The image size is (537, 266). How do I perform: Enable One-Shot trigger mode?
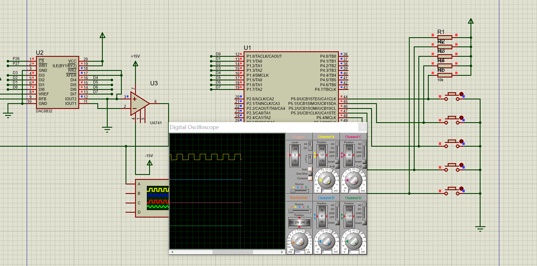(310, 174)
